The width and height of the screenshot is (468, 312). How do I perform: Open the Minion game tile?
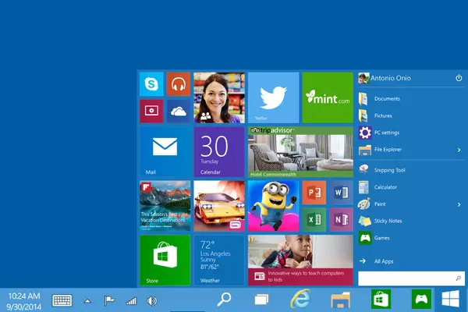click(274, 206)
